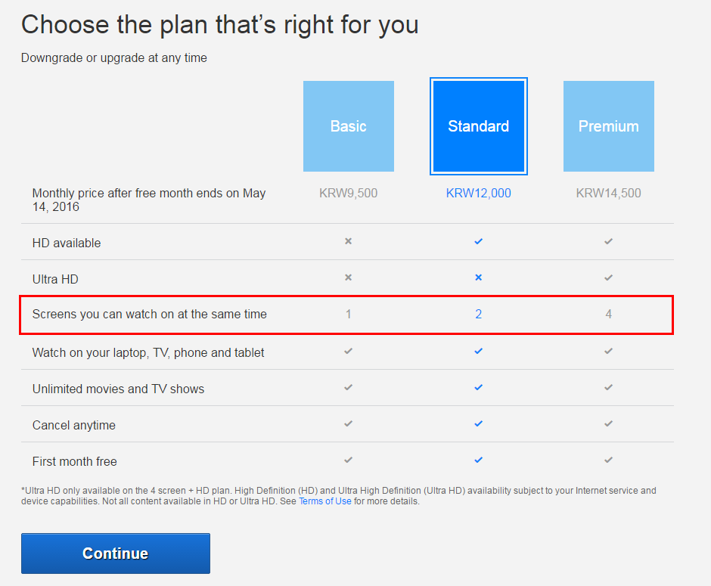Select the Basic plan tile
711x586 pixels.
pos(348,126)
